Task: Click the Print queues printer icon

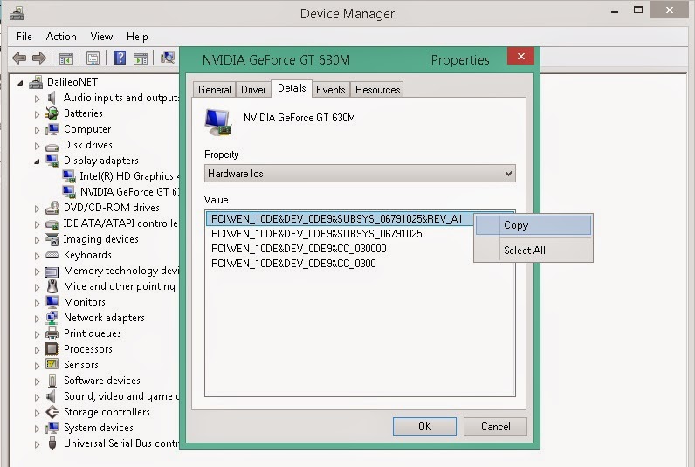Action: click(x=52, y=333)
